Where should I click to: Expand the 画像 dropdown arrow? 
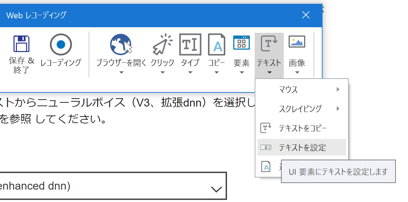coord(297,73)
